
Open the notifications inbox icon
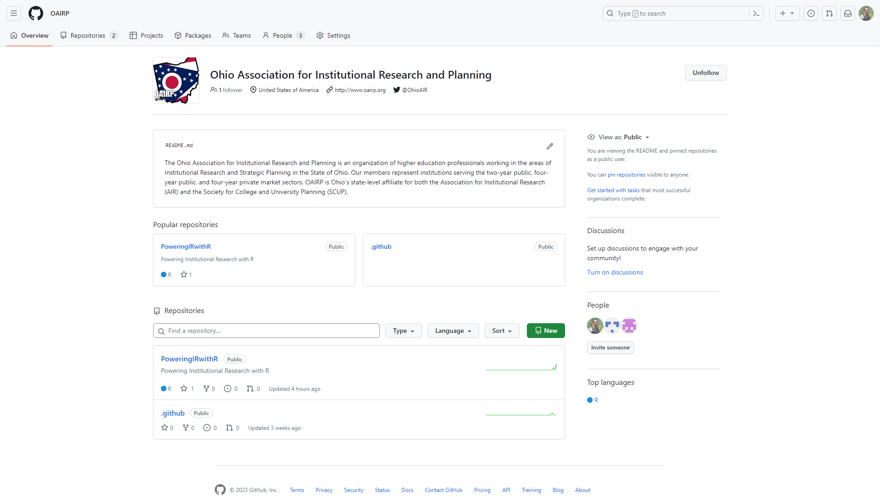(x=848, y=13)
